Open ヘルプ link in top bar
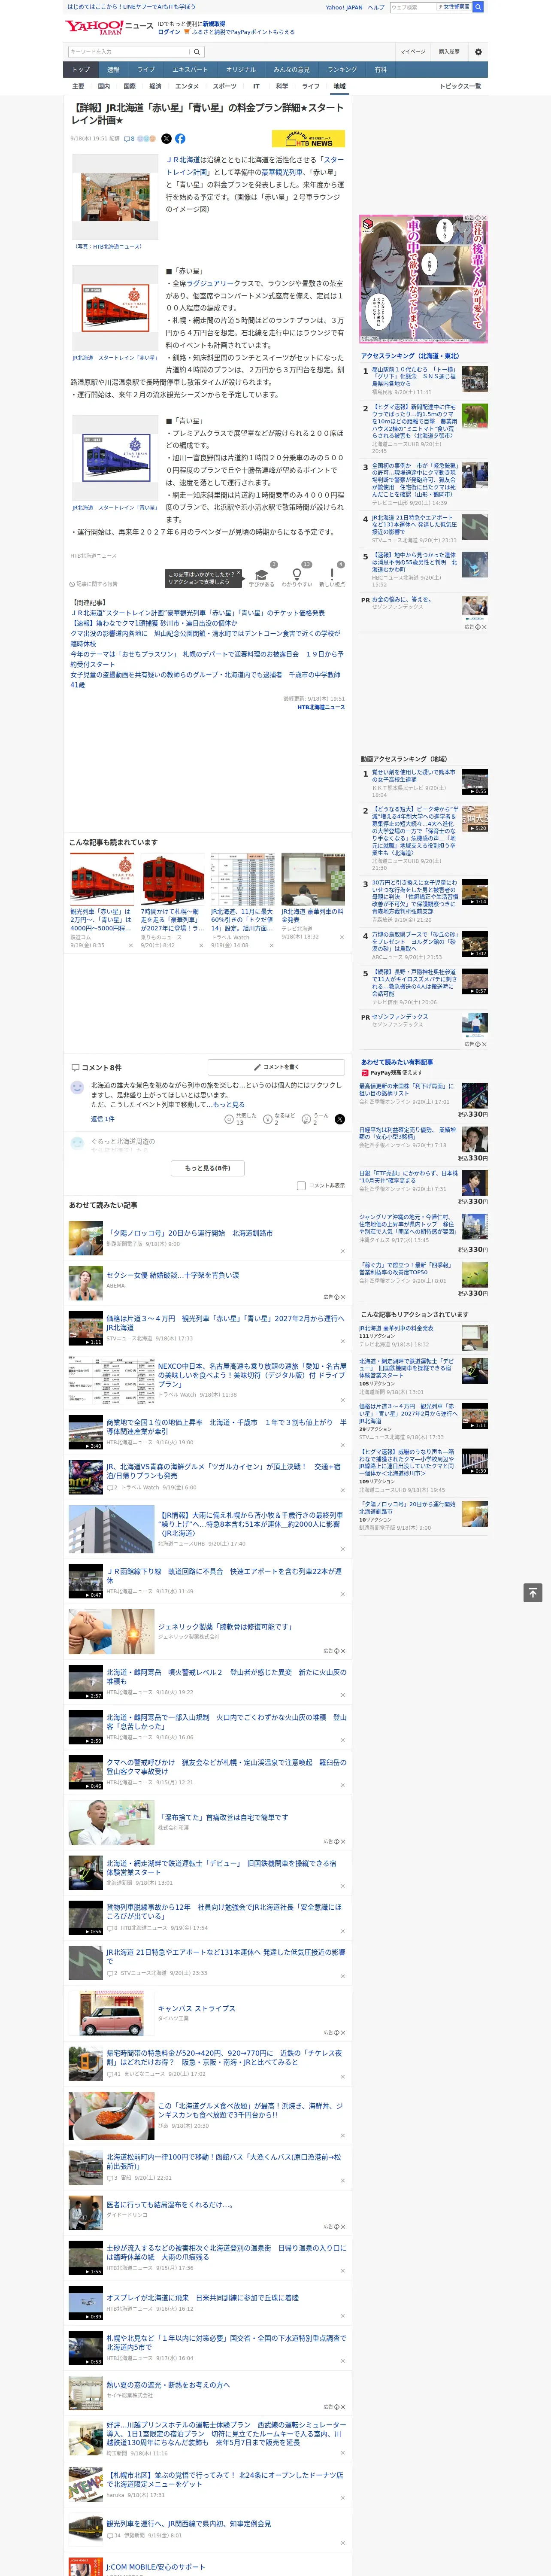551x2576 pixels. click(376, 7)
